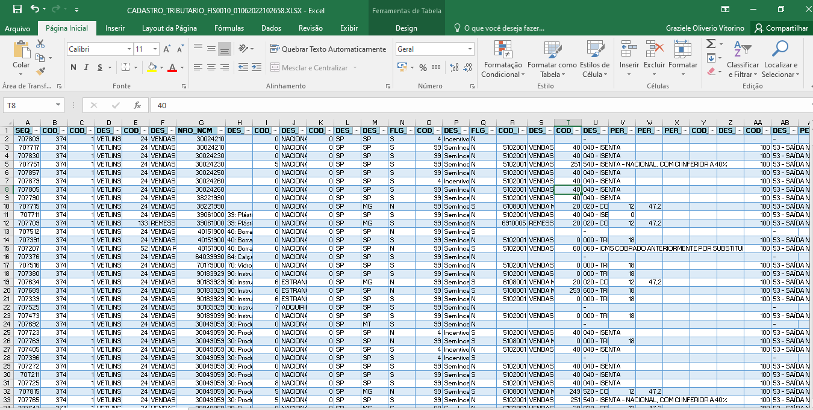Screen dimensions: 813x410
Task: Open the font name dropdown (Calibri)
Action: pyautogui.click(x=129, y=49)
